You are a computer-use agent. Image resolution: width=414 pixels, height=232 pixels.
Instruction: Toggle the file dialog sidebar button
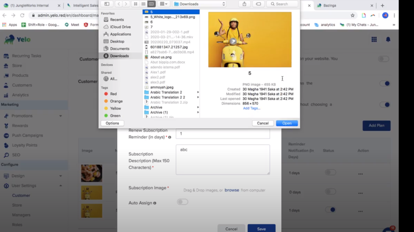coord(107,4)
